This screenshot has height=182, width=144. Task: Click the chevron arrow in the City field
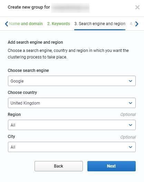[131, 147]
